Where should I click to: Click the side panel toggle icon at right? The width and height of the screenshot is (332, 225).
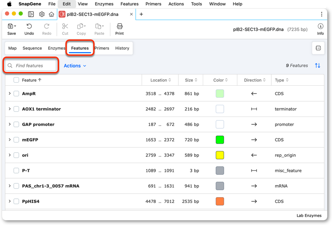tap(318, 48)
